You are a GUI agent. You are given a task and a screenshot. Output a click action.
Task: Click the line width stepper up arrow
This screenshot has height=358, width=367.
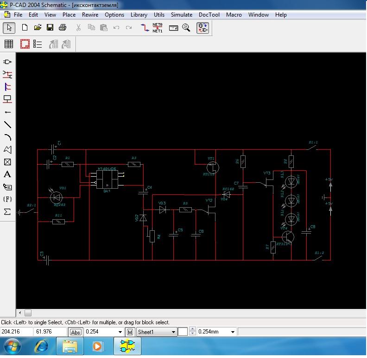(192, 329)
